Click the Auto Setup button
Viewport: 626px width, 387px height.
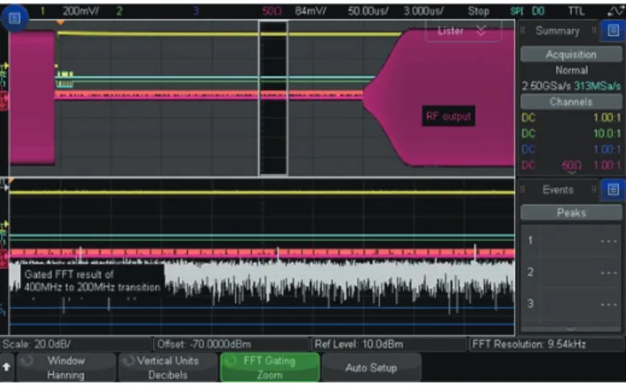tap(371, 368)
